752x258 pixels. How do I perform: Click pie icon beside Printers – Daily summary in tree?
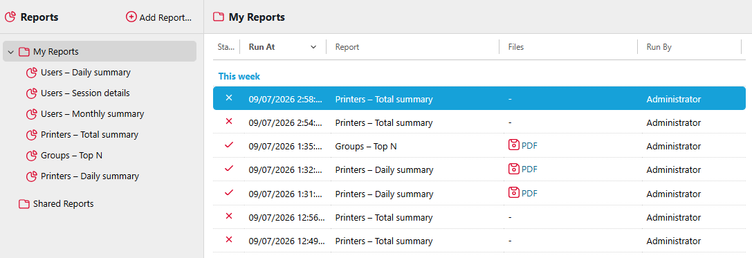(x=32, y=176)
